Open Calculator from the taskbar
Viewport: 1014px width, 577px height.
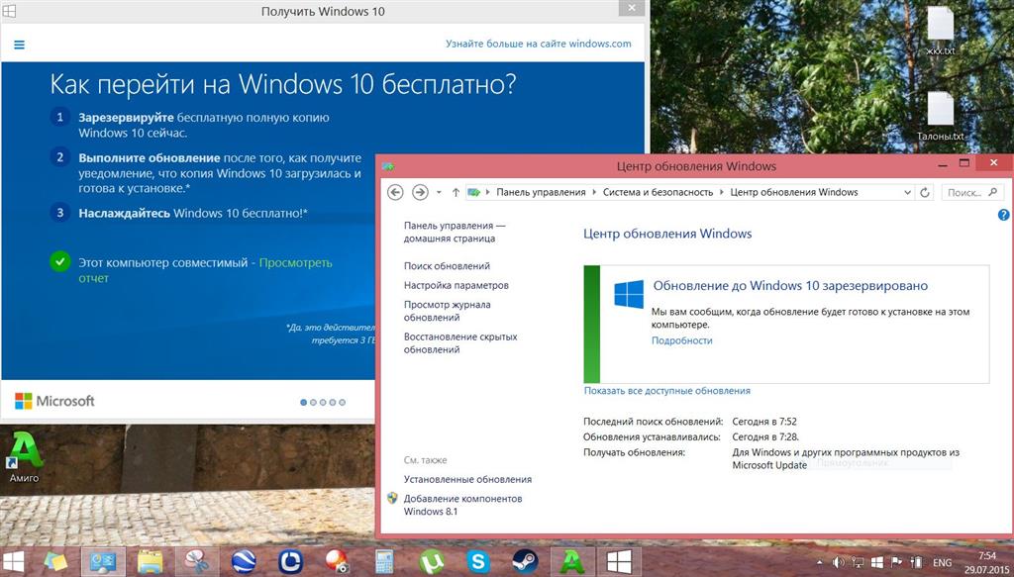384,561
